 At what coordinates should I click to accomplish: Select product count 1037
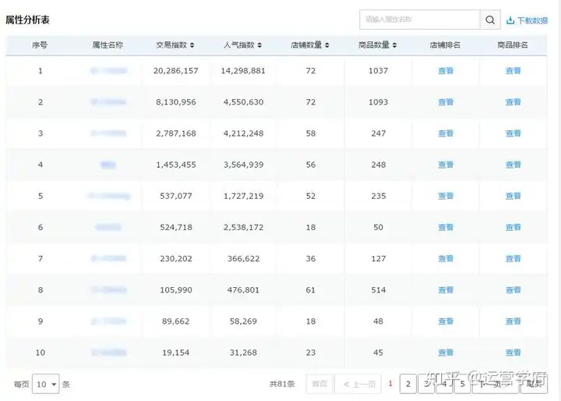(378, 71)
